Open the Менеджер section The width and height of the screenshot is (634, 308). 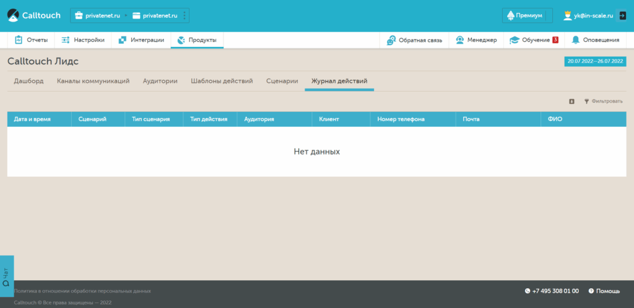476,40
